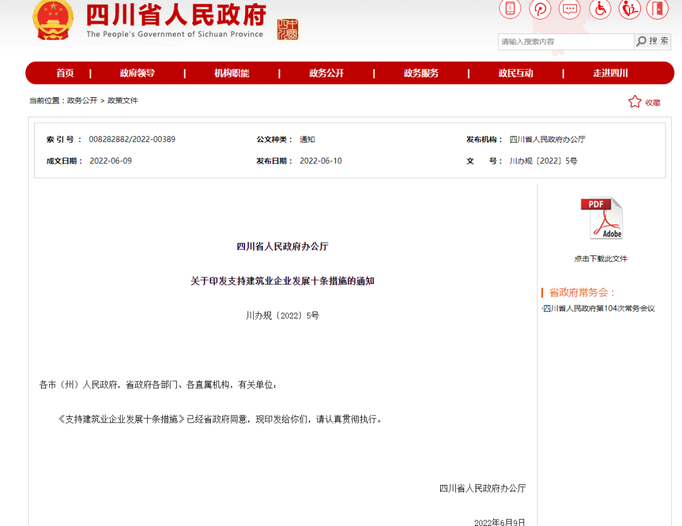682x526 pixels.
Task: Focus the 请输入搜索内容 search box
Action: 565,42
